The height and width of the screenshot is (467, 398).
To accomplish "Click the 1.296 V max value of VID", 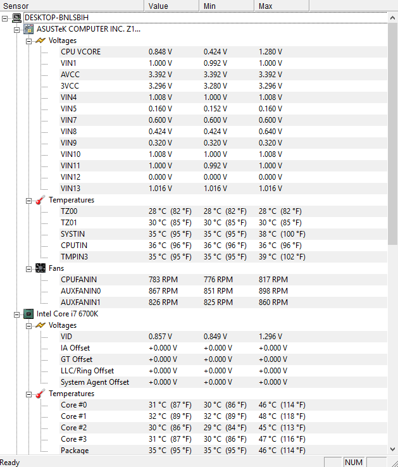I will tap(270, 337).
